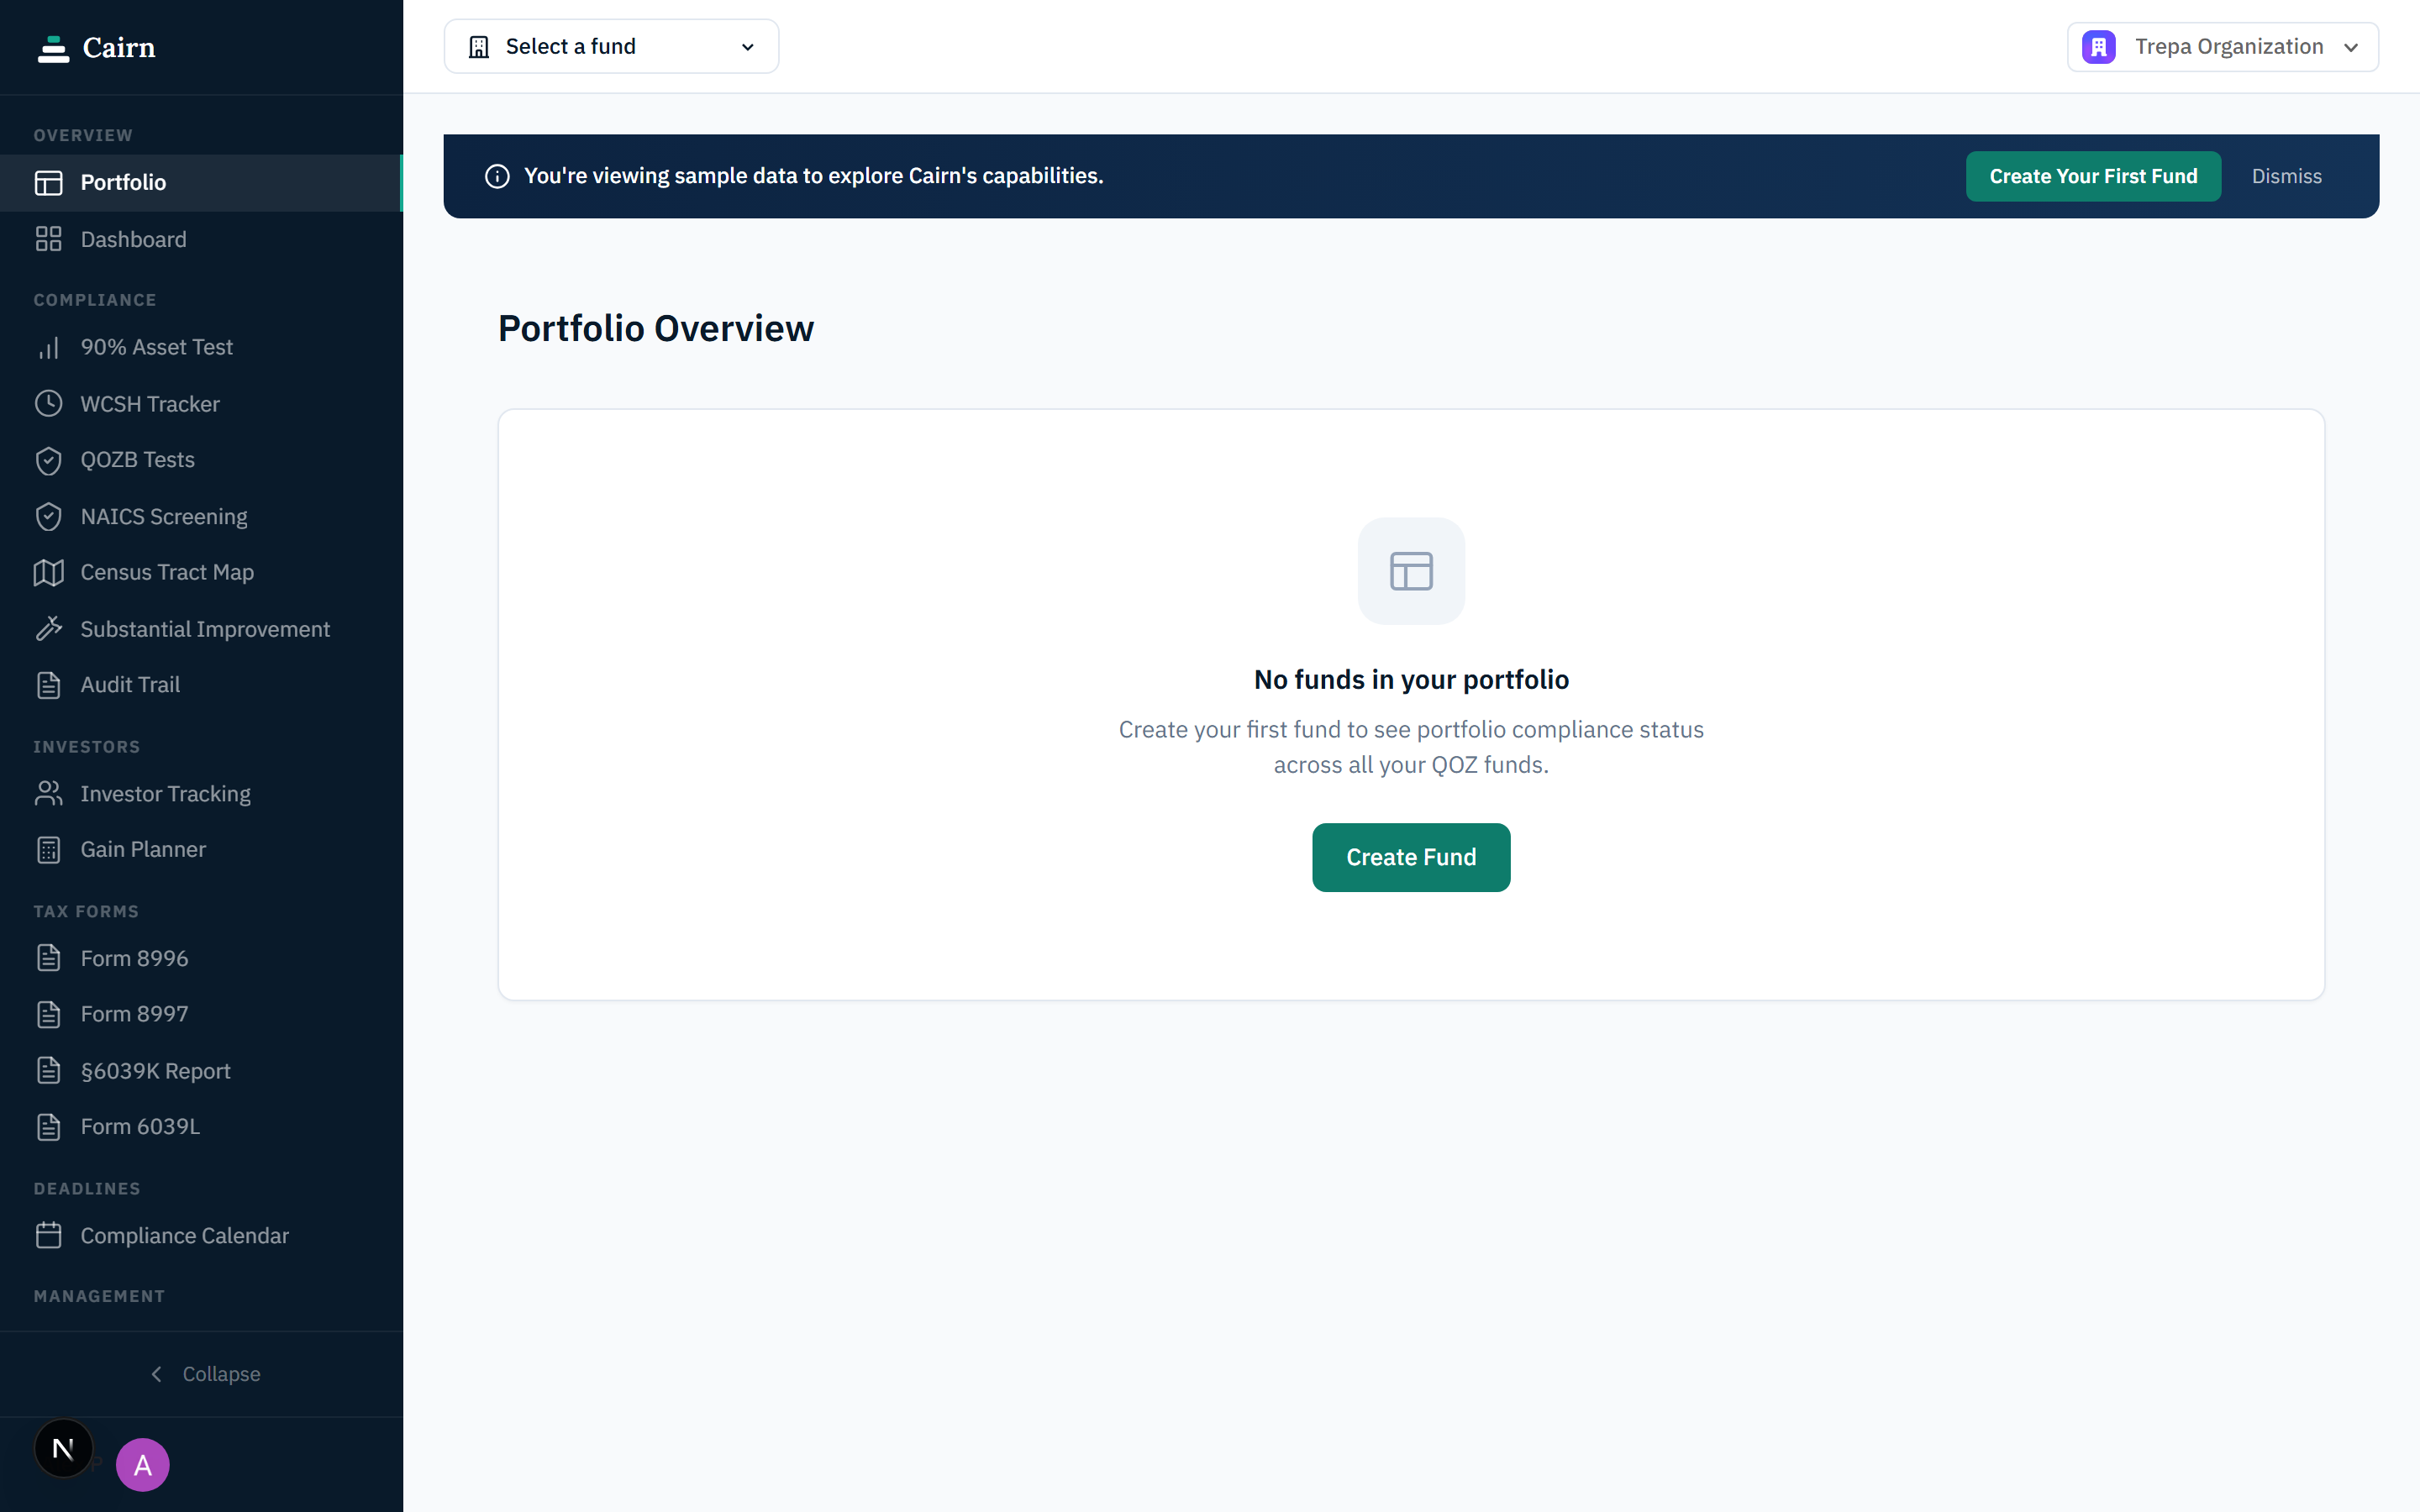The height and width of the screenshot is (1512, 2420).
Task: Open the Select a fund dropdown
Action: click(x=611, y=47)
